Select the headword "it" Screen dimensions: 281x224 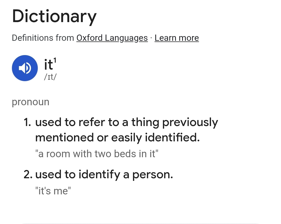48,64
